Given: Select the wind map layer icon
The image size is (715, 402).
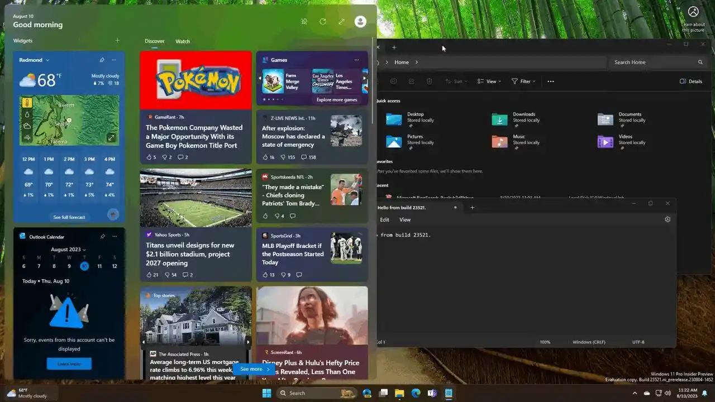Looking at the screenshot, I should pos(27,138).
